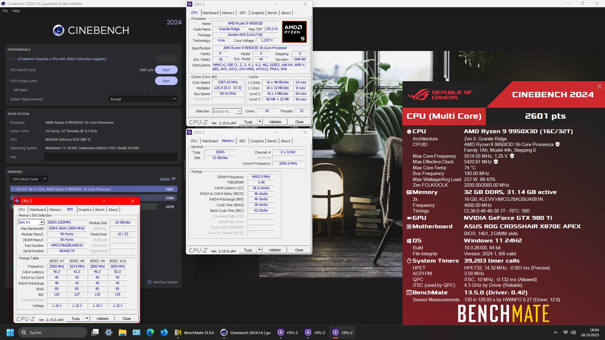
Task: Open BenchMate 13.5.0 from the taskbar
Action: 194,332
